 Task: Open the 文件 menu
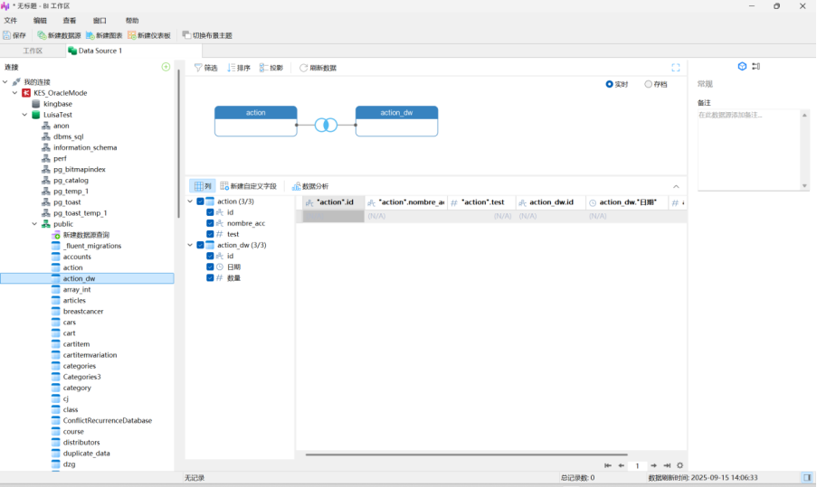point(11,20)
